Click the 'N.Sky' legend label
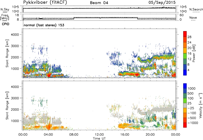 click(x=5, y=9)
